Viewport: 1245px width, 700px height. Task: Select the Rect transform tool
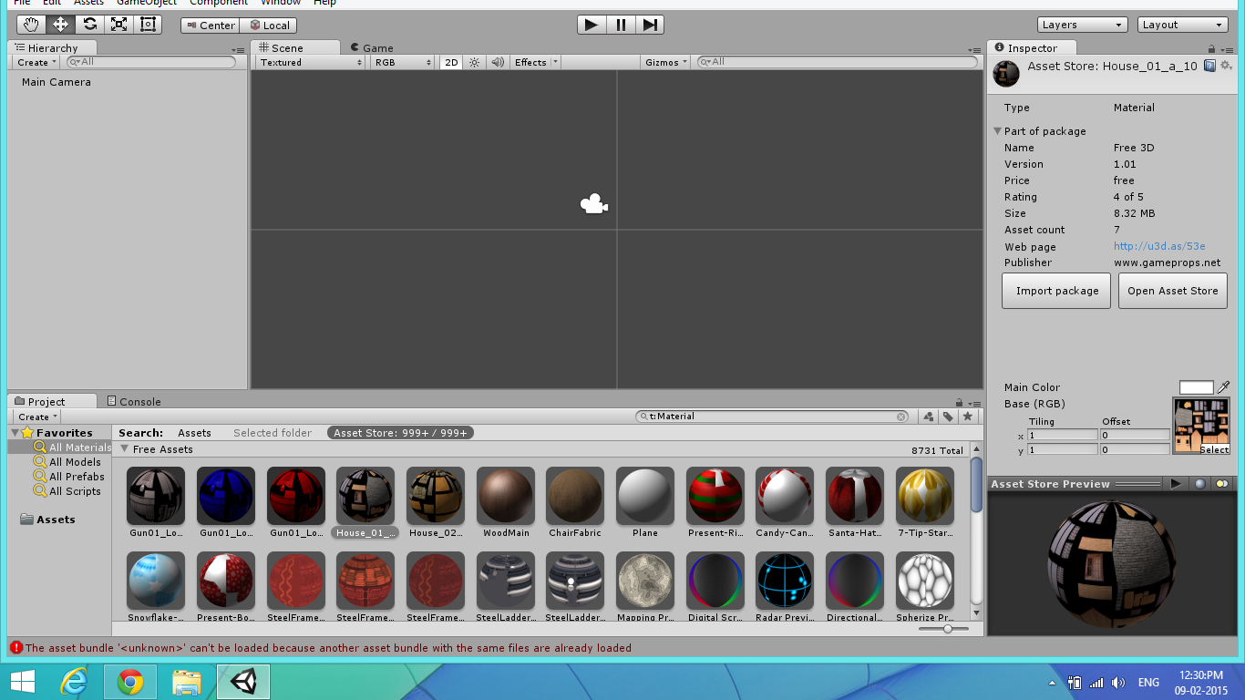[148, 25]
